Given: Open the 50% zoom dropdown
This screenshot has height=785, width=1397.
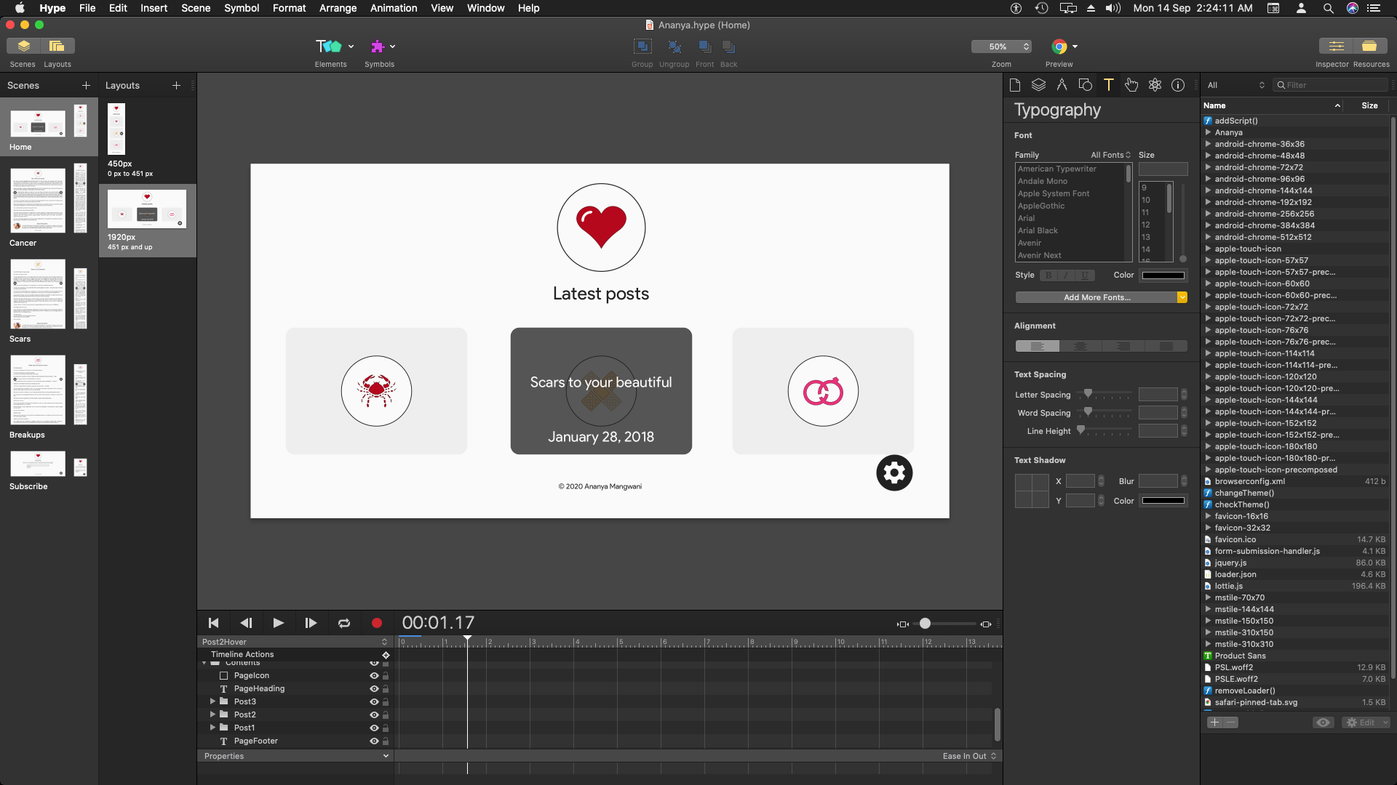Looking at the screenshot, I should coord(1001,47).
